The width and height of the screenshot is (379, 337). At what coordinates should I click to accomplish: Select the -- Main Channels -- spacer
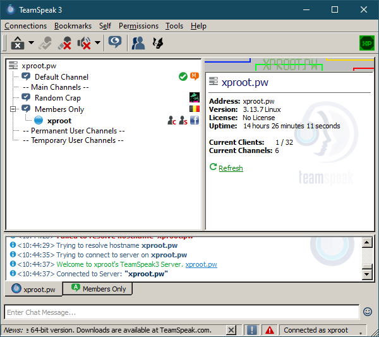(x=56, y=87)
